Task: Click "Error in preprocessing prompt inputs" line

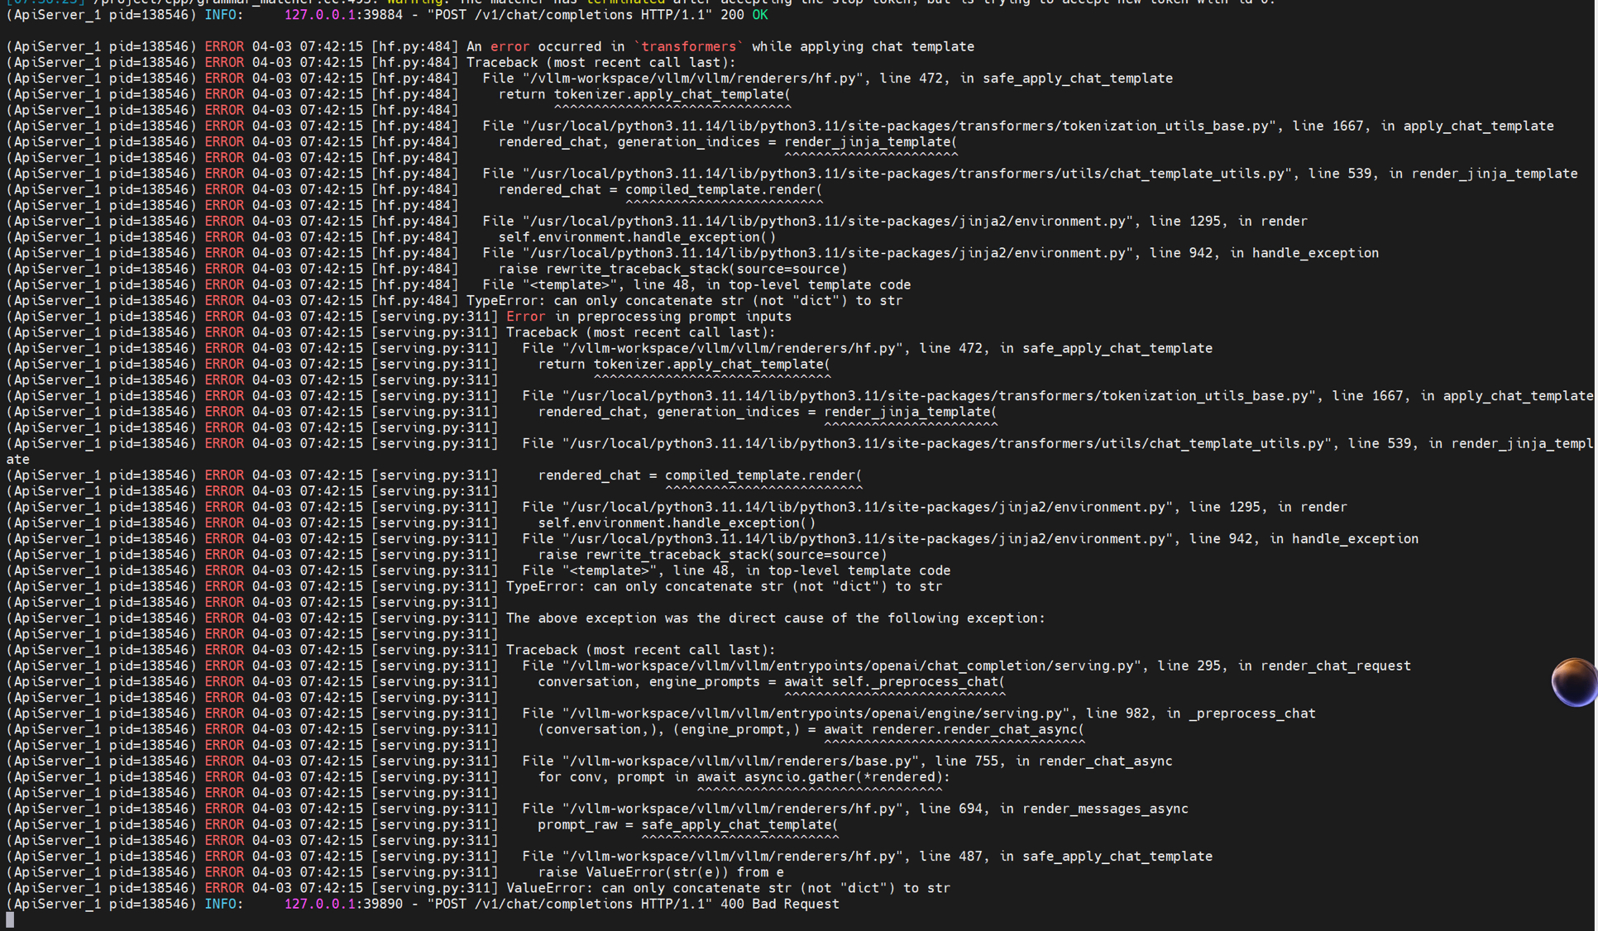Action: click(x=648, y=317)
